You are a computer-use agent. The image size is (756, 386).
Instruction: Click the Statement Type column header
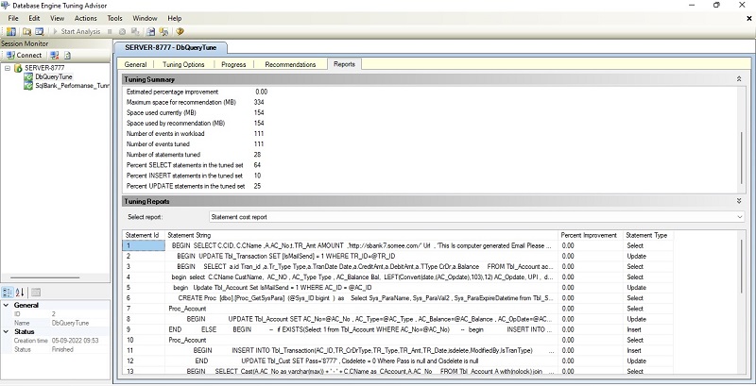[647, 235]
